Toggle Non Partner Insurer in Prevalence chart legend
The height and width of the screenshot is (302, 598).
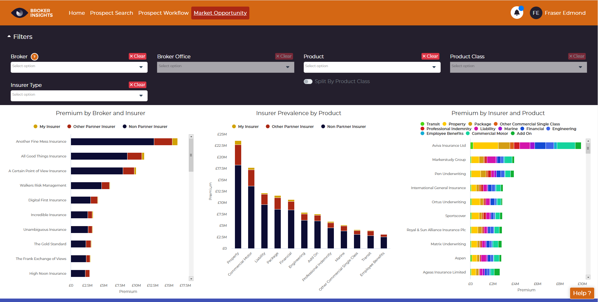[344, 126]
